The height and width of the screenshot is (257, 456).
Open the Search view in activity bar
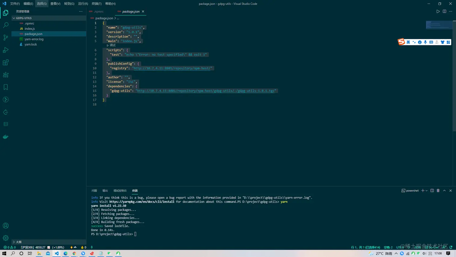[5, 25]
